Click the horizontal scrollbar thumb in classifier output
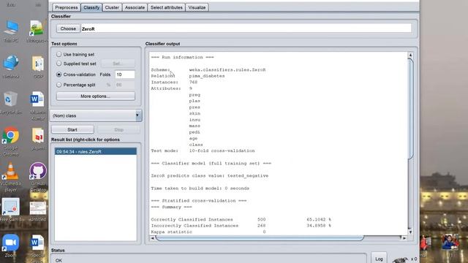Image resolution: width=468 pixels, height=263 pixels. [260, 238]
